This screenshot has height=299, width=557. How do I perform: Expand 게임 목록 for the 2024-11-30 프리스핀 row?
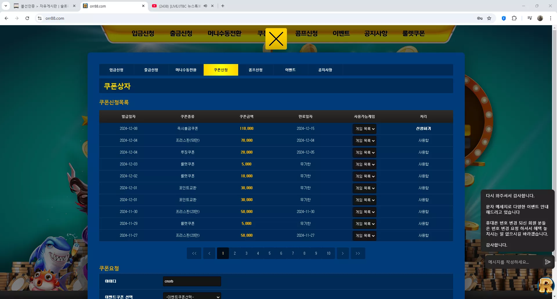point(365,212)
